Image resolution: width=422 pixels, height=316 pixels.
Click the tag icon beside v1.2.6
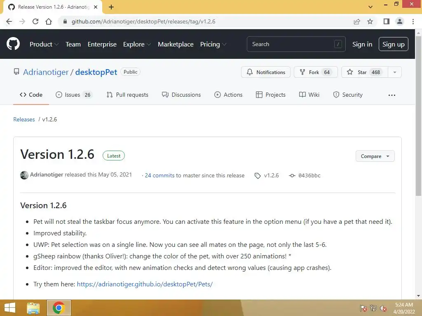tap(258, 176)
